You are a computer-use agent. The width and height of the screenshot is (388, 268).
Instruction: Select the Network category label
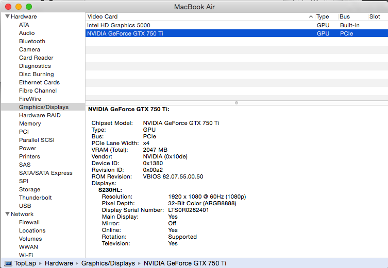[x=22, y=214]
